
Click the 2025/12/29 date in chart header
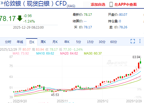8,50
